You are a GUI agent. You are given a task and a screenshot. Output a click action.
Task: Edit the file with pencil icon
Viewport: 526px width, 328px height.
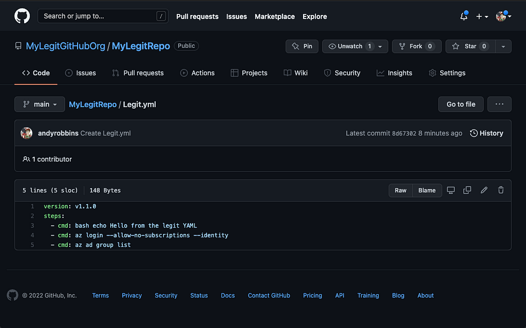[484, 190]
